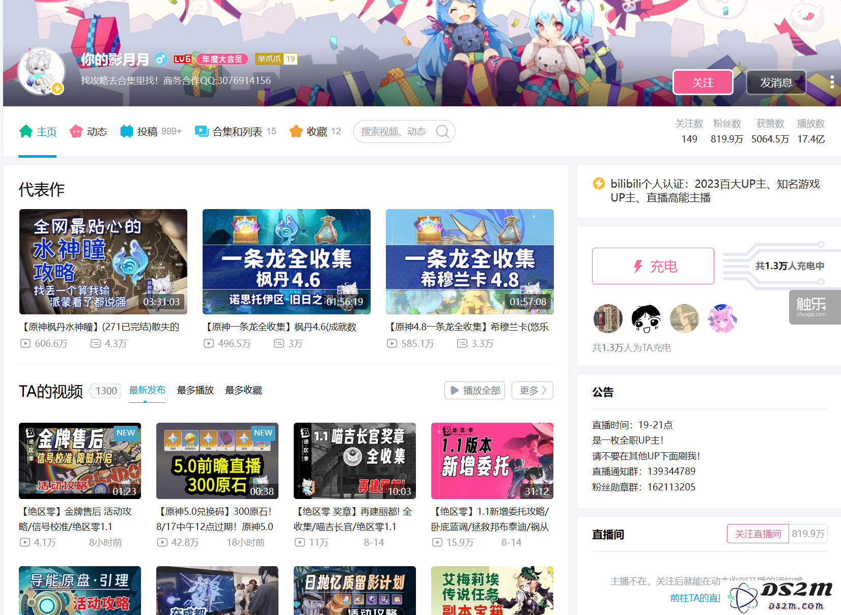Screen dimensions: 841x615
Task: Click the LV6 level badge
Action: tap(183, 59)
